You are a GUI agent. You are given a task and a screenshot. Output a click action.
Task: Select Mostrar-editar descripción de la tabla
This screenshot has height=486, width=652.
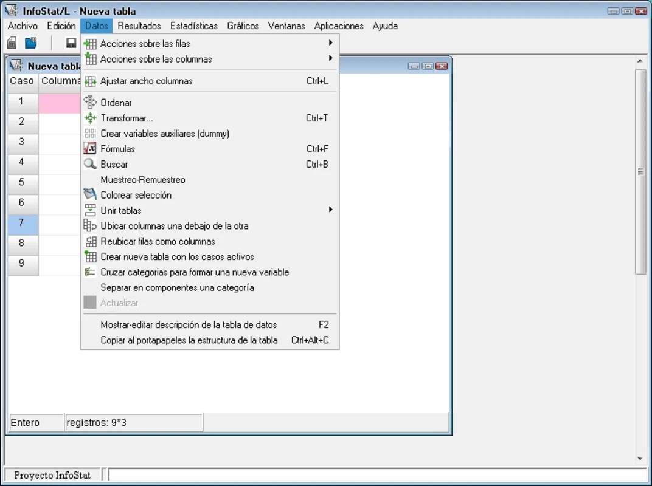click(189, 324)
